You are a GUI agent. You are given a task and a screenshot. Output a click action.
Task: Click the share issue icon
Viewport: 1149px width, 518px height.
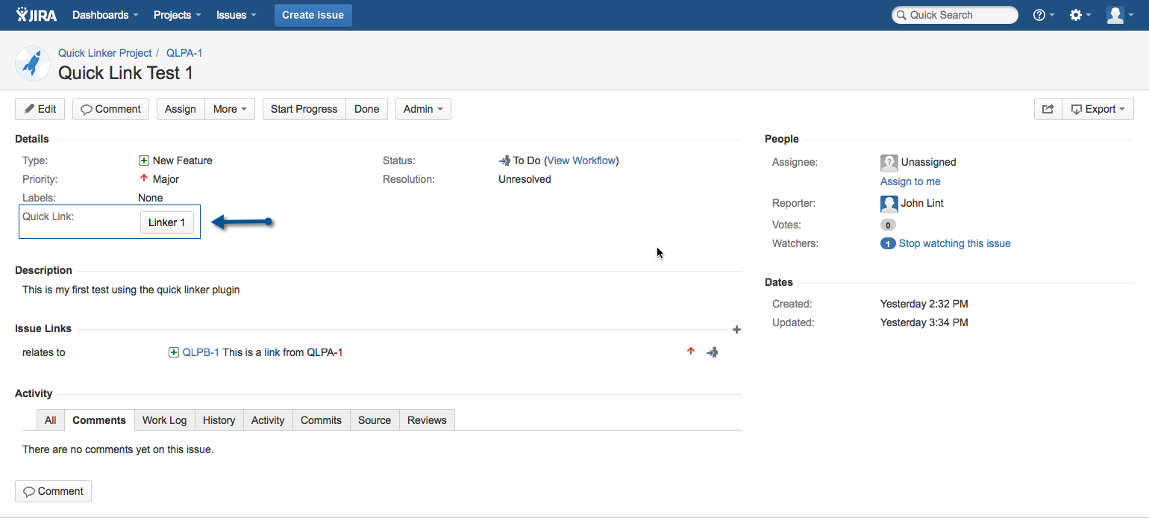1048,109
